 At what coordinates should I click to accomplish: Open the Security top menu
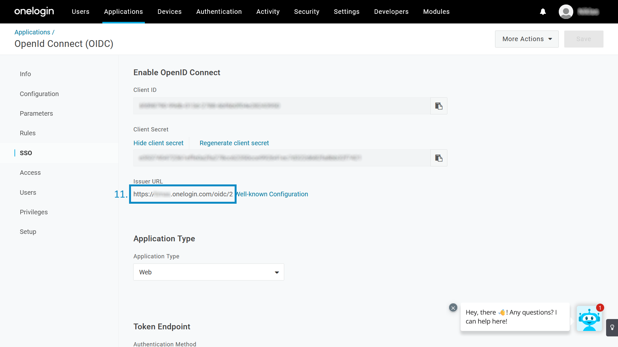307,12
